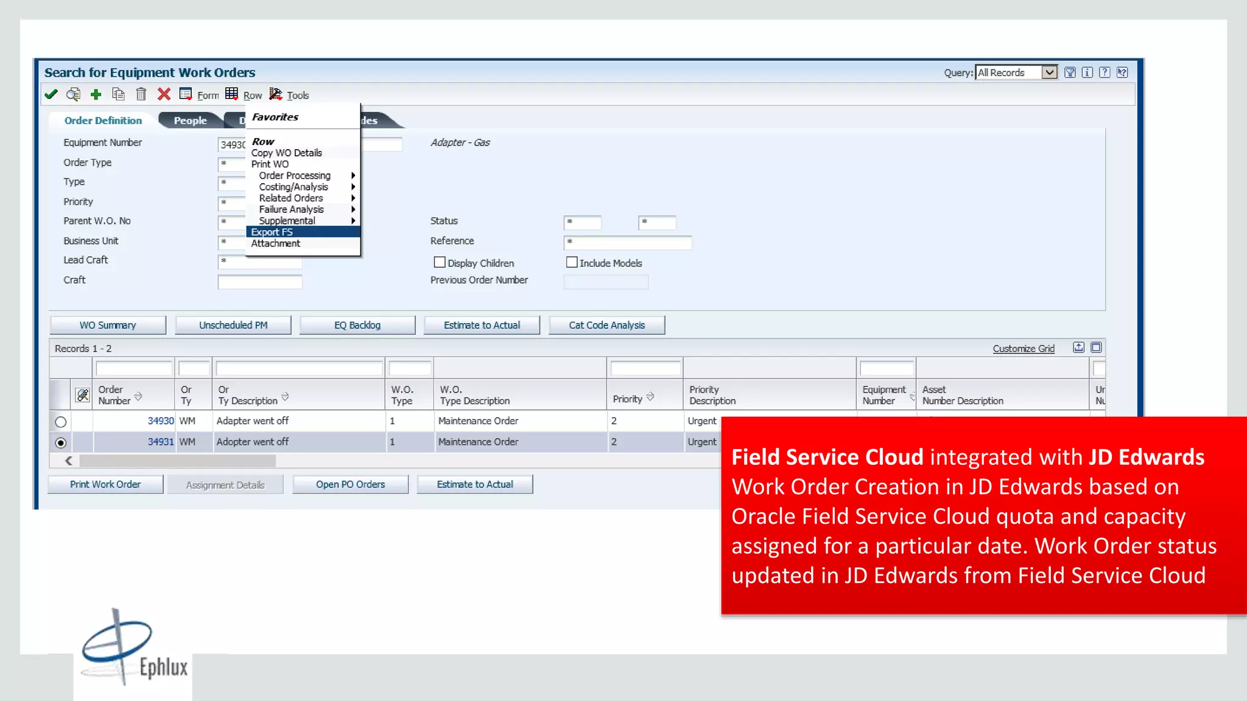Click the trash can Delete icon
Screen dimensions: 1247x701
coord(141,94)
